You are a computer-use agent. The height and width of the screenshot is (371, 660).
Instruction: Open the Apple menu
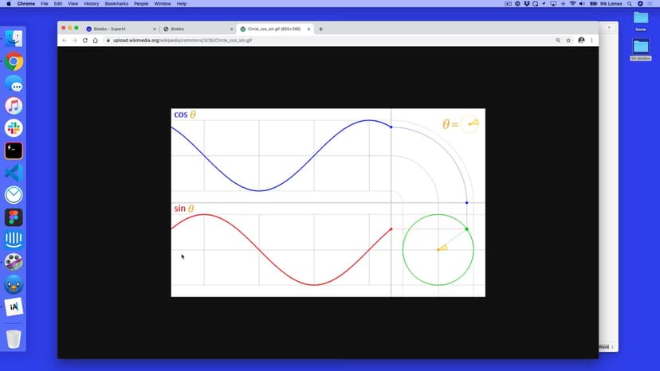click(9, 4)
